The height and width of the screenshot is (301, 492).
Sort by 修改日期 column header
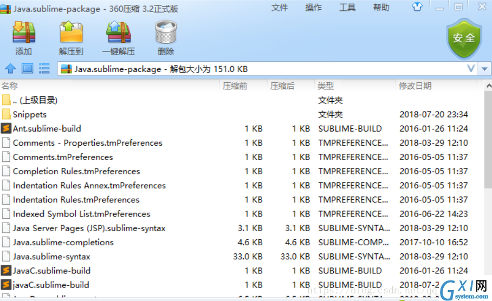coord(415,86)
